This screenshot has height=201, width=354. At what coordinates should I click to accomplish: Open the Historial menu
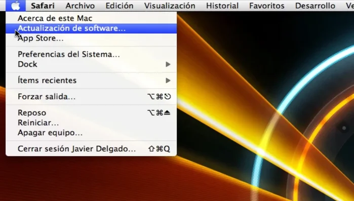(x=222, y=6)
